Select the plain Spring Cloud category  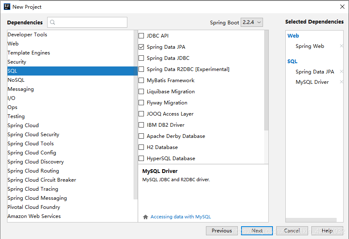[70, 125]
